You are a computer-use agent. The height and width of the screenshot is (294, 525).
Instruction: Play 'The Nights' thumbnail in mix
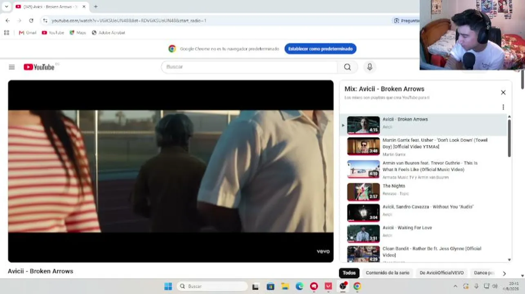tap(363, 192)
